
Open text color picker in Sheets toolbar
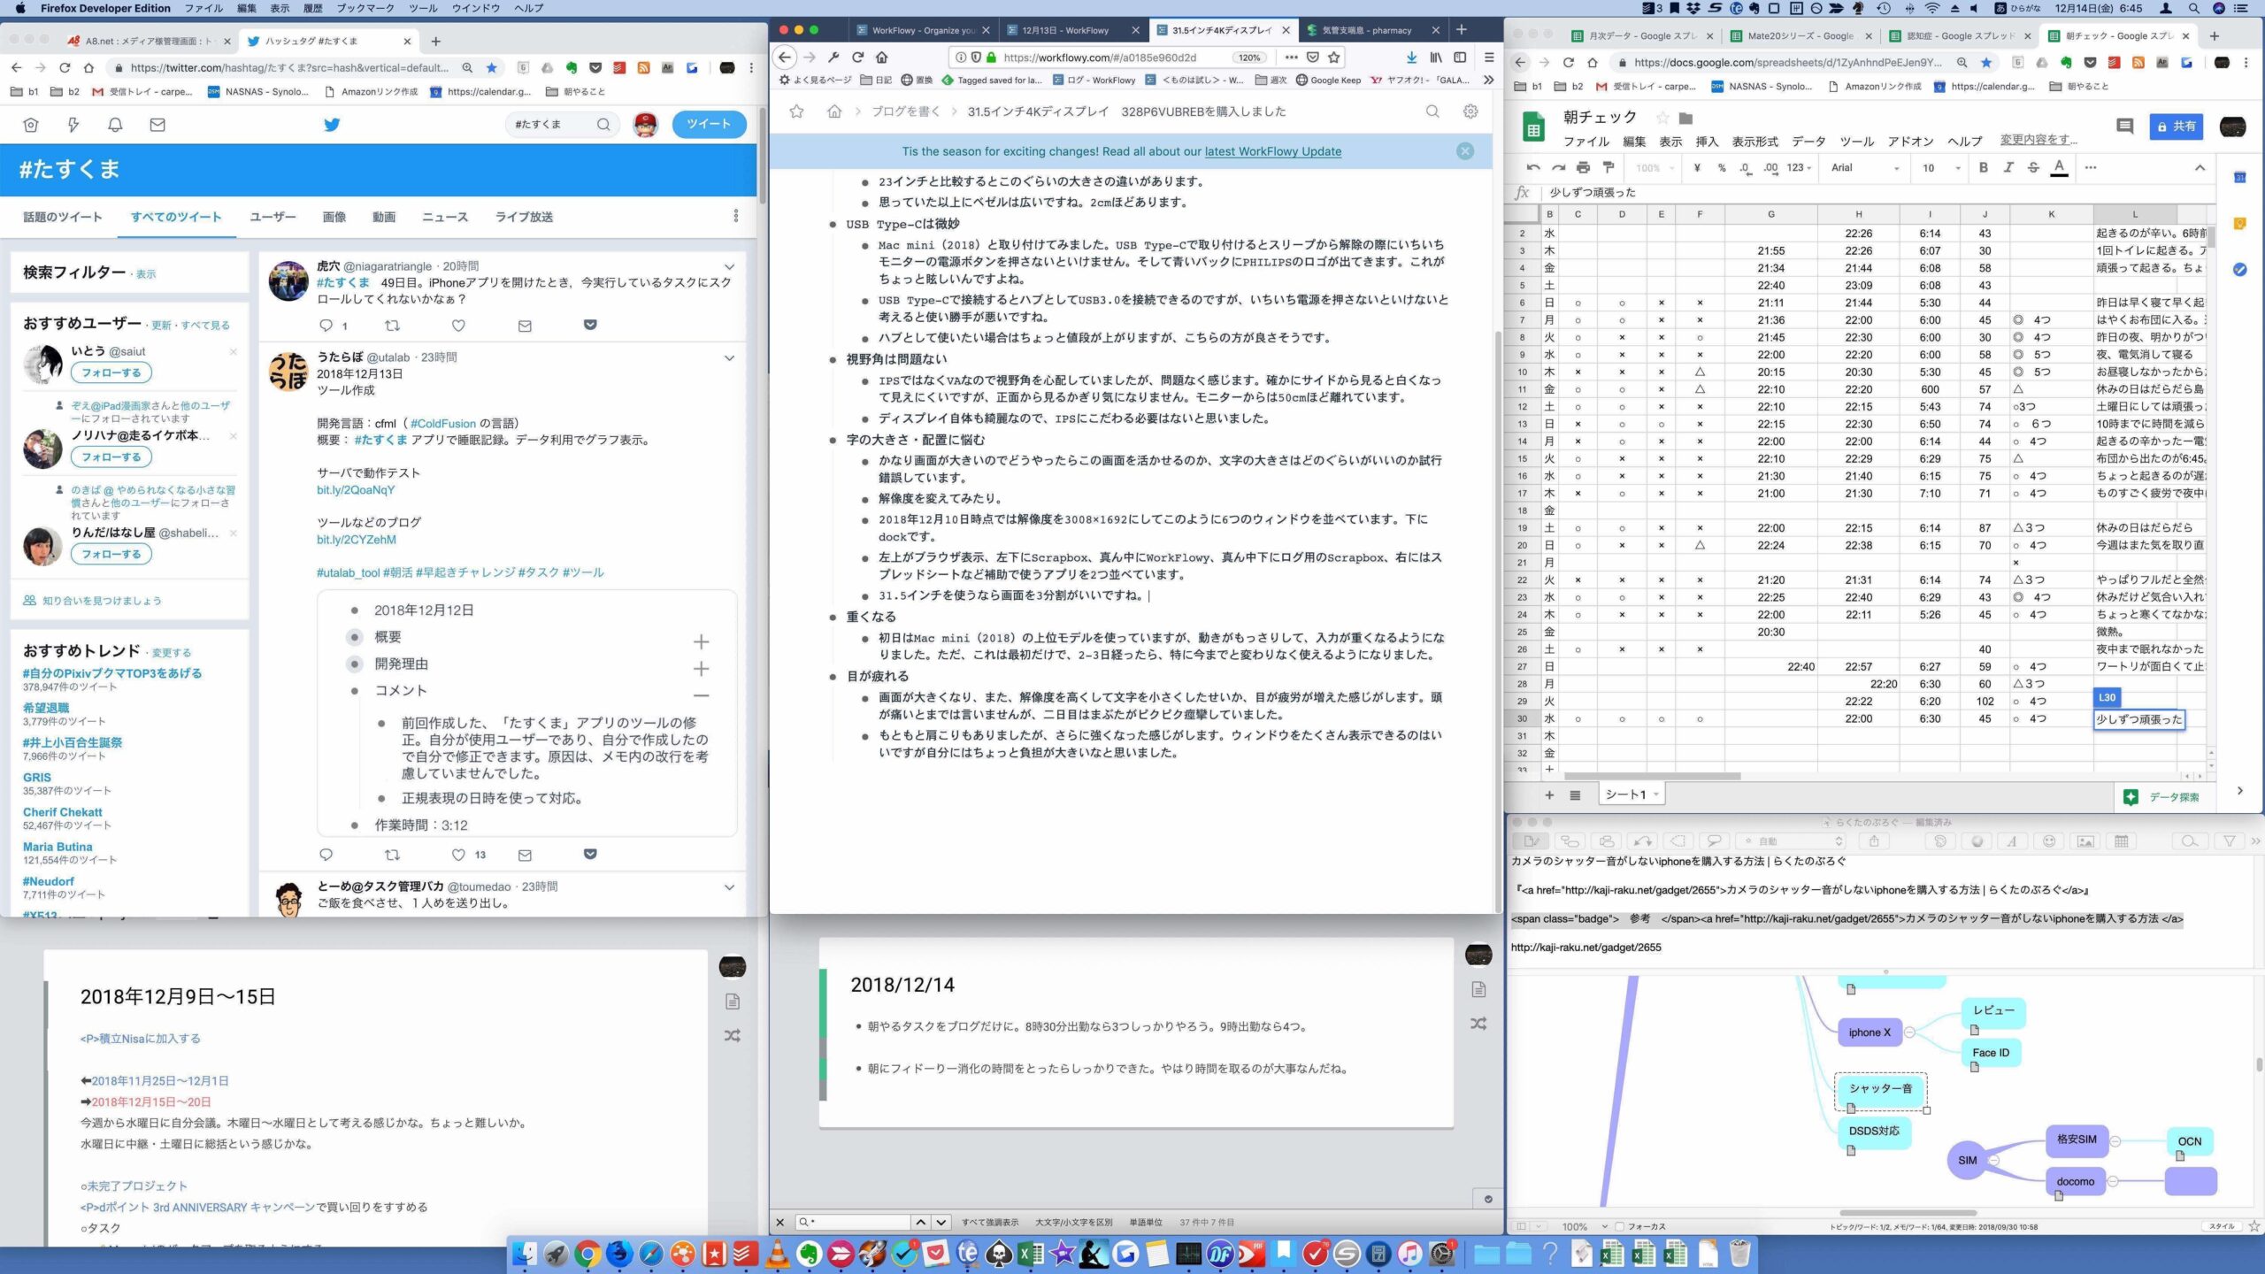[2059, 167]
